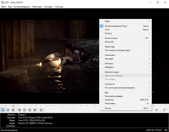
Task: Open the Настройки рендера submenu
Action: [126, 96]
